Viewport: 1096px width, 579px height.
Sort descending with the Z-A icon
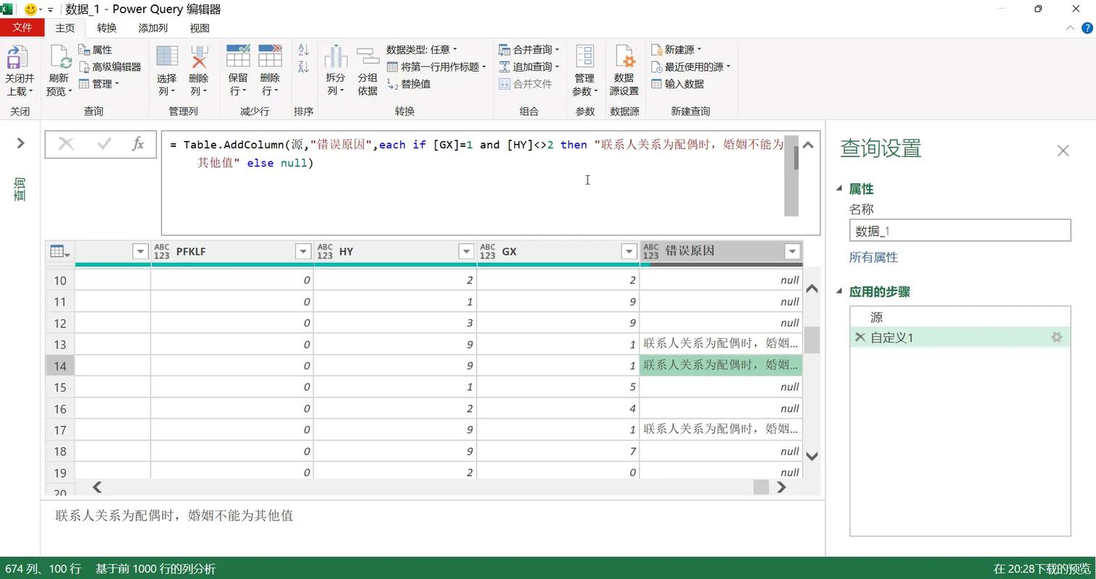304,67
